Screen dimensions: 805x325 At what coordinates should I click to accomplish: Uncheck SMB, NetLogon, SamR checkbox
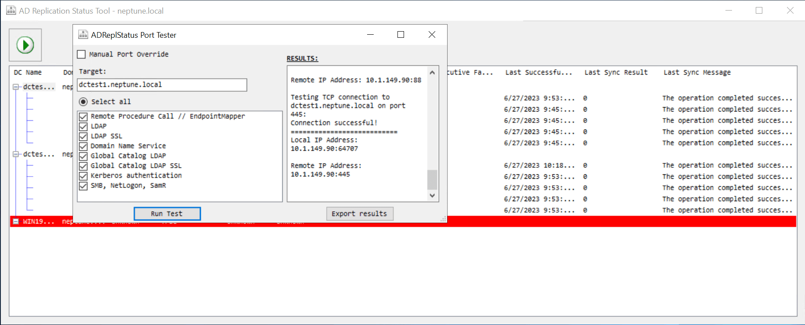tap(83, 186)
